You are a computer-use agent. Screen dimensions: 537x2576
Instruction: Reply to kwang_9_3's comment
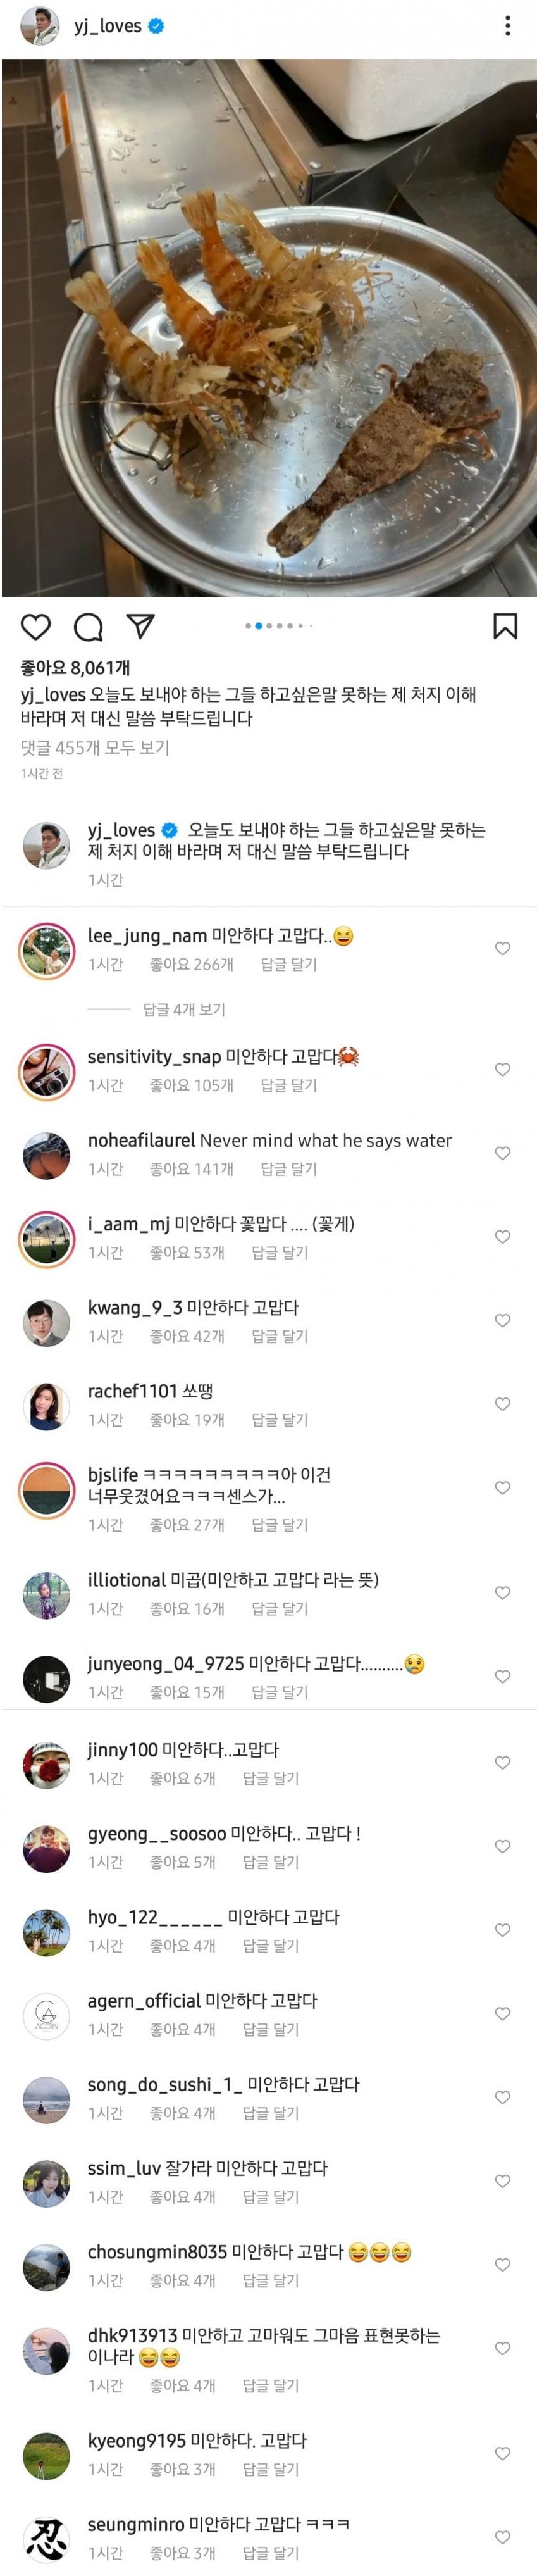[279, 1336]
